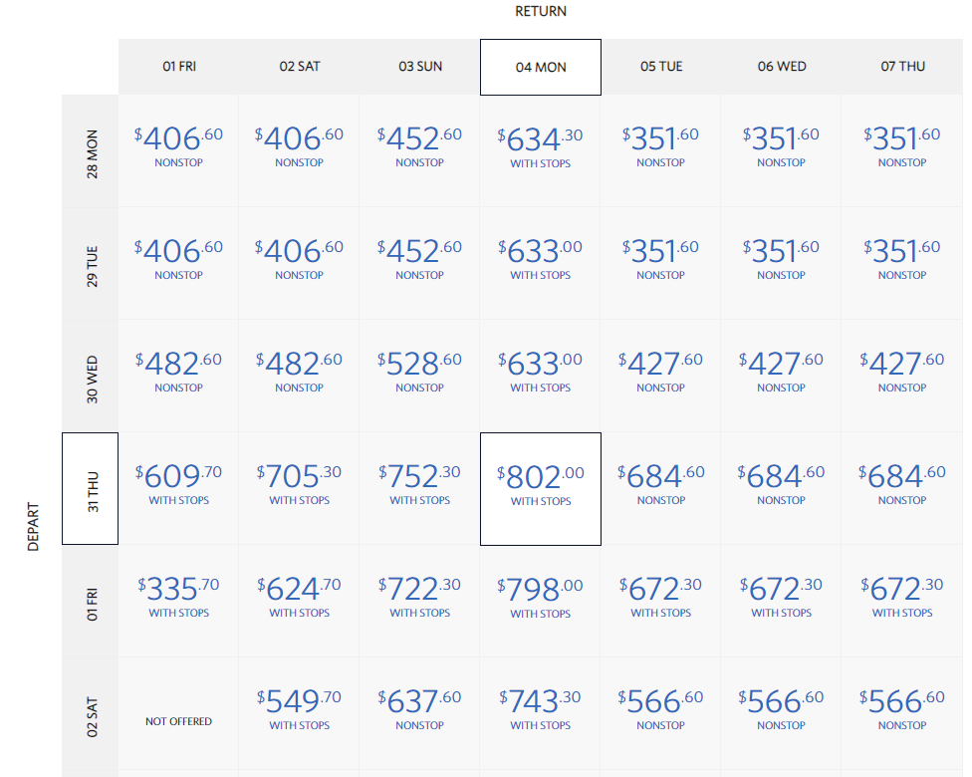Click the NOT OFFERED cell

(179, 721)
